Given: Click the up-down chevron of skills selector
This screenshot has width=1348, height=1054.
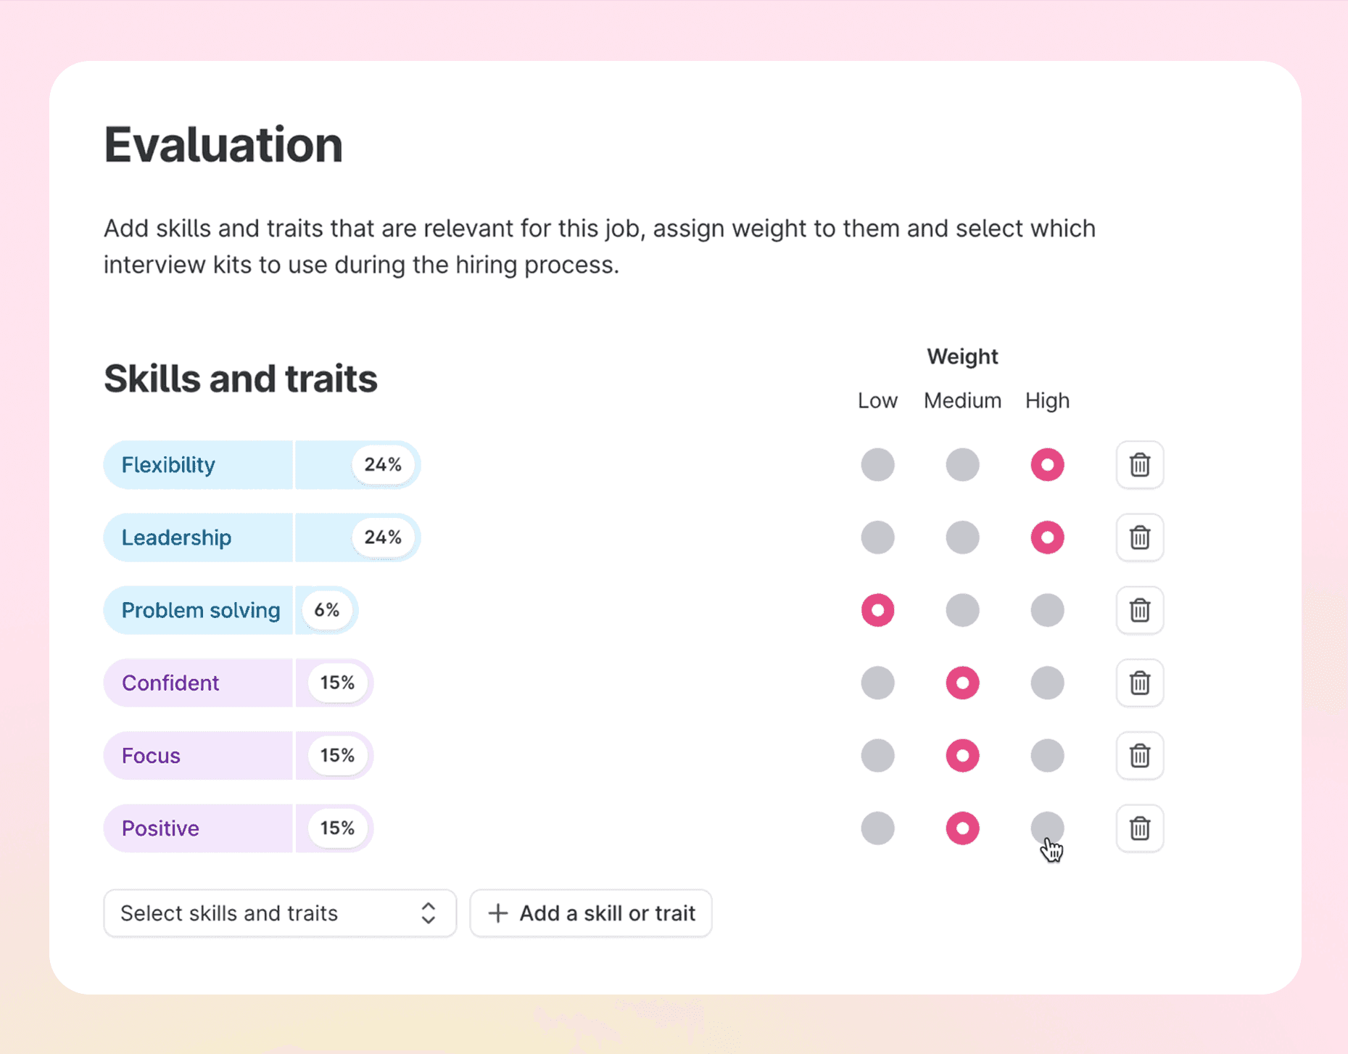Looking at the screenshot, I should click(428, 913).
